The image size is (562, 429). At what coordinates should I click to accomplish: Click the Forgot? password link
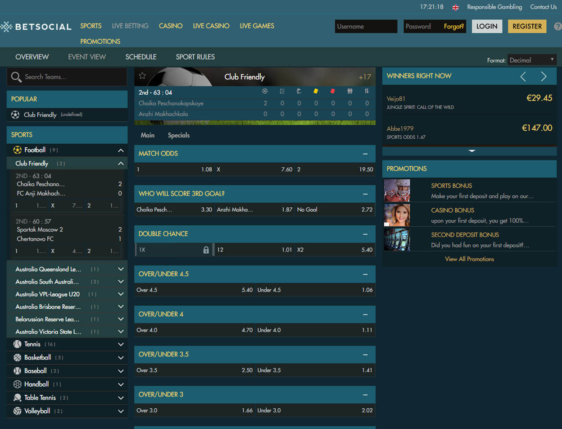point(454,26)
